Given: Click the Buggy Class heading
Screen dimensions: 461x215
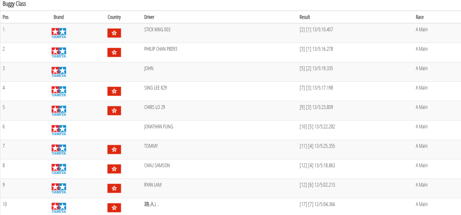Looking at the screenshot, I should 14,4.
